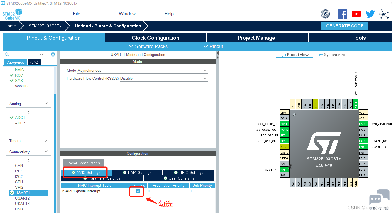Open the File menu
This screenshot has height=213, width=392.
click(x=77, y=14)
